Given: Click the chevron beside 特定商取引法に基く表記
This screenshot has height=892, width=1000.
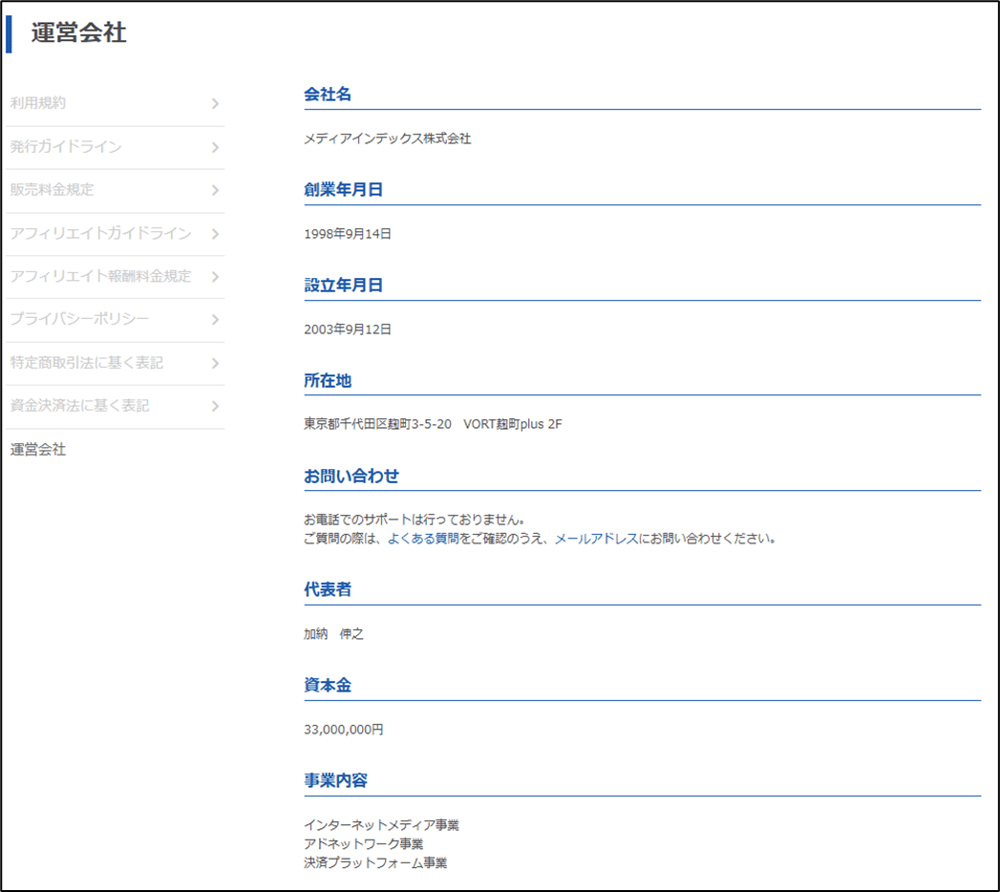Looking at the screenshot, I should (x=216, y=364).
